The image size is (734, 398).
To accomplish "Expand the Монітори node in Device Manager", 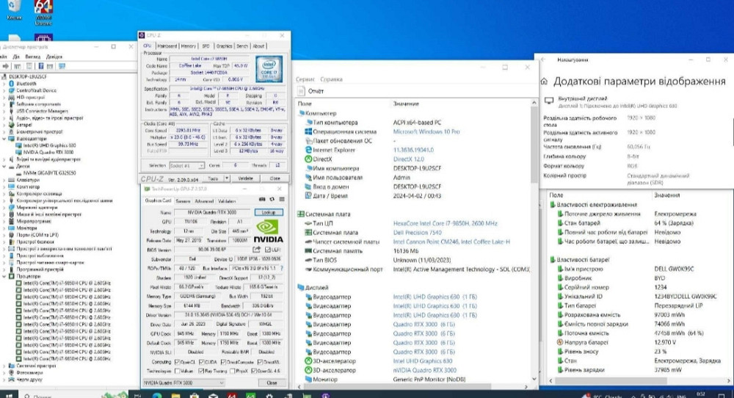I will (4, 228).
